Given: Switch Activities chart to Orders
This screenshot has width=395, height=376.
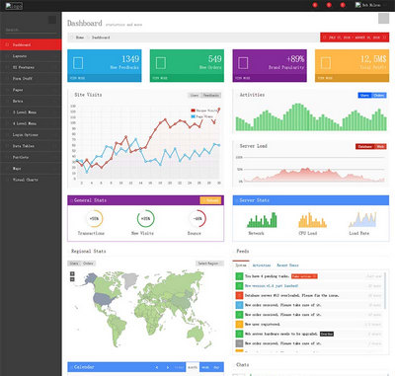Looking at the screenshot, I should click(x=379, y=95).
